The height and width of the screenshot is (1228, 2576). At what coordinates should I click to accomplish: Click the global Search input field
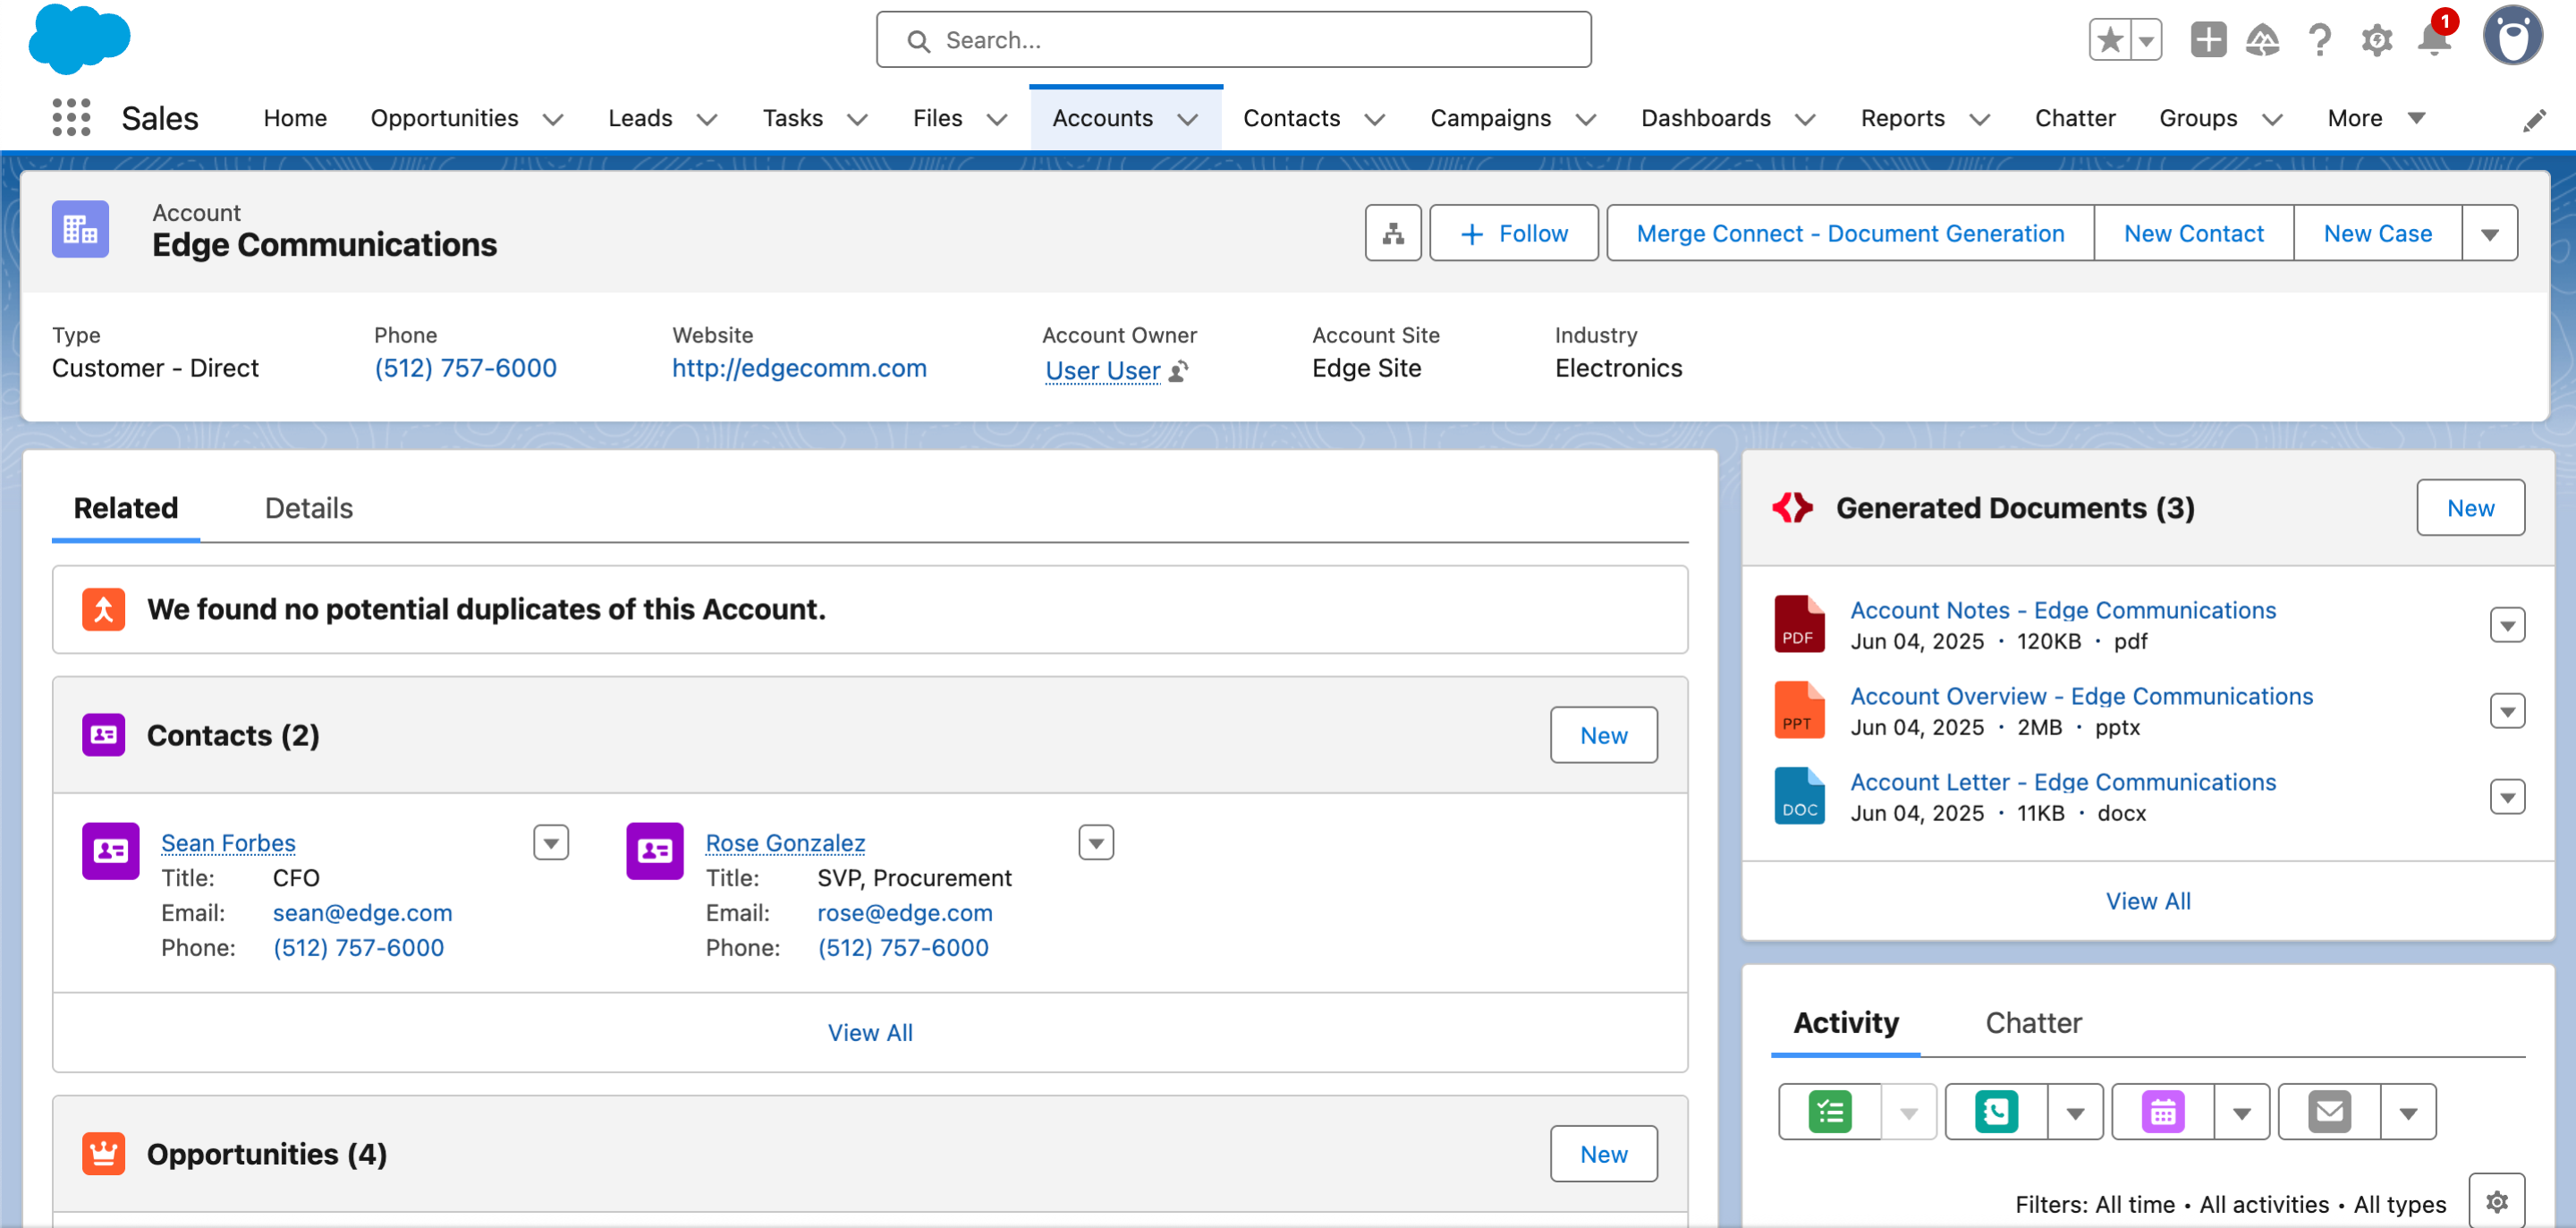point(1233,40)
